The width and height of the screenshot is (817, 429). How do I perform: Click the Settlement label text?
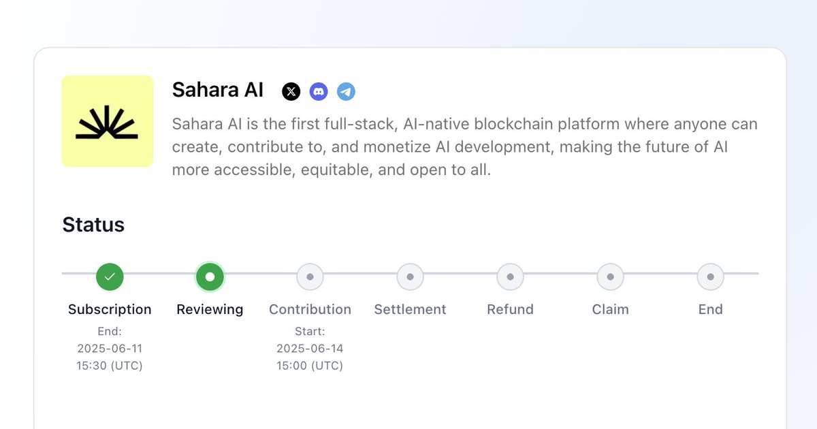[x=410, y=309]
